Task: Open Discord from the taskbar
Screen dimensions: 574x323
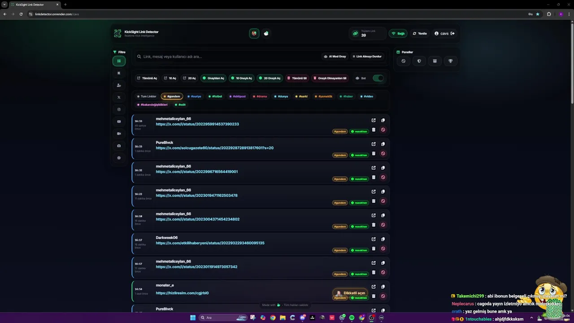Action: [x=303, y=318]
